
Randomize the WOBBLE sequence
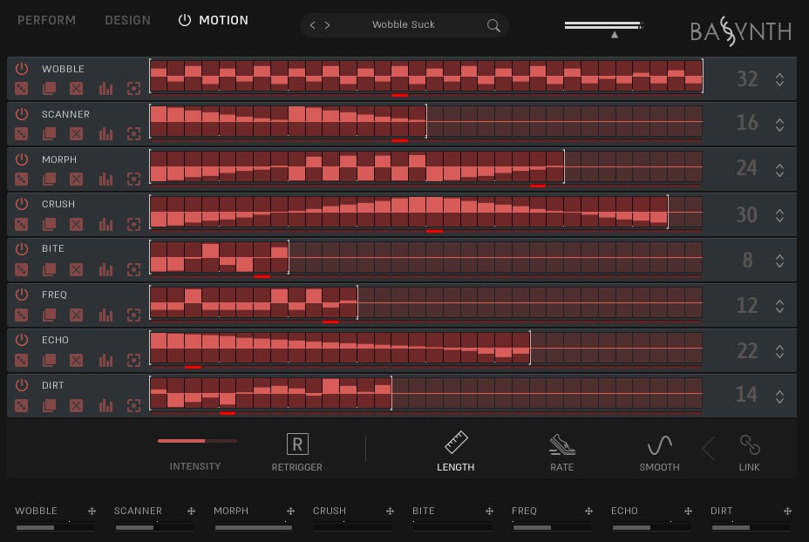[21, 88]
